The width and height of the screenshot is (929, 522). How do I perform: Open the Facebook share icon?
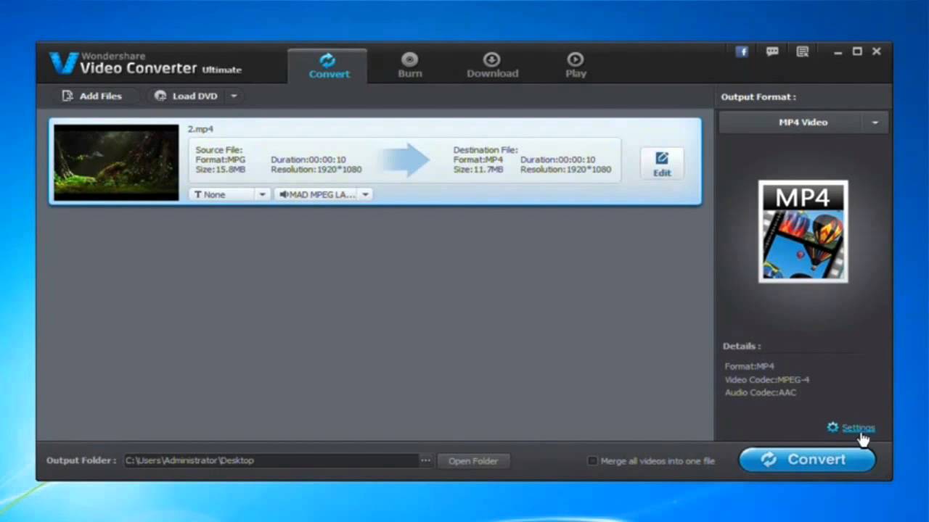(x=742, y=51)
